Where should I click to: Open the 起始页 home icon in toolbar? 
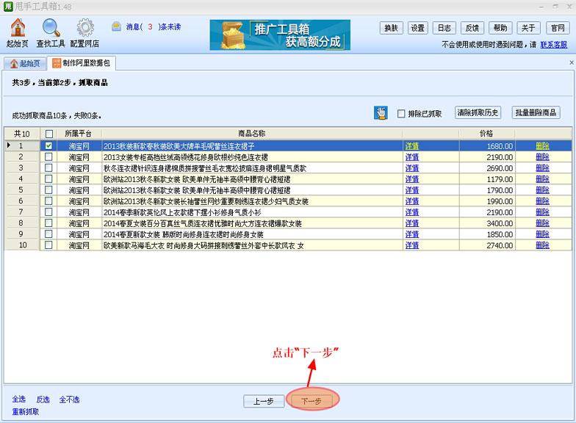(17, 28)
